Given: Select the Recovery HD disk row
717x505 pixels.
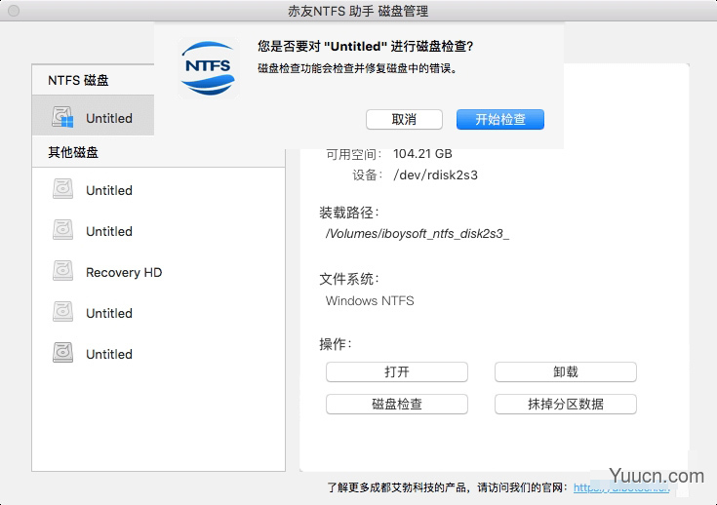Looking at the screenshot, I should click(x=158, y=272).
